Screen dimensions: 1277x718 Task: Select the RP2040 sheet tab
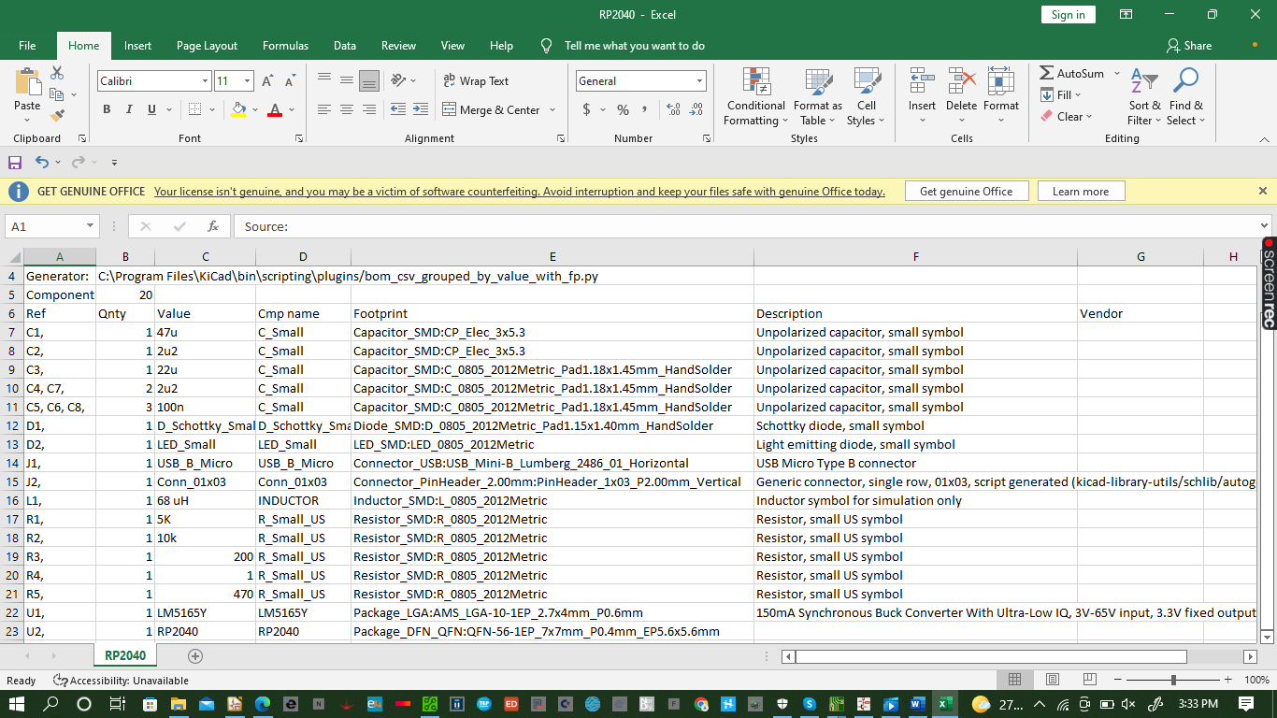(125, 655)
